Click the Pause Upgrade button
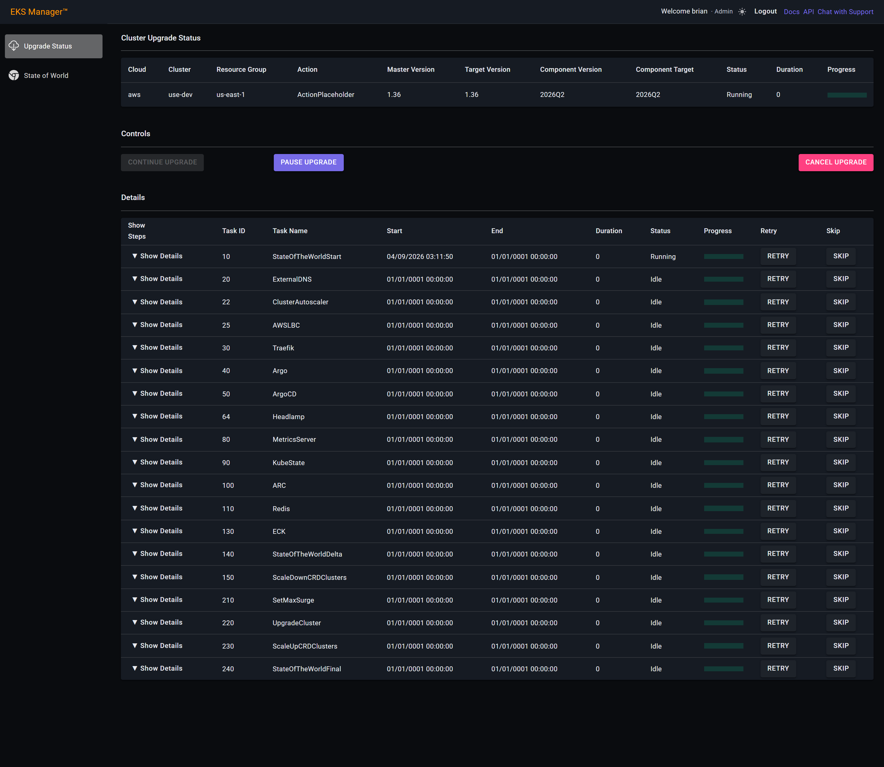Image resolution: width=884 pixels, height=767 pixels. pos(308,162)
